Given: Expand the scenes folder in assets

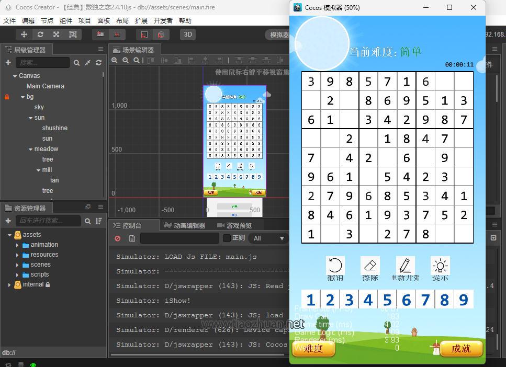Looking at the screenshot, I should 16,264.
